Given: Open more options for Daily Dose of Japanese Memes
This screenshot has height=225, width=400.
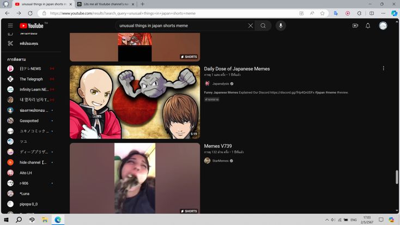Looking at the screenshot, I should (383, 68).
